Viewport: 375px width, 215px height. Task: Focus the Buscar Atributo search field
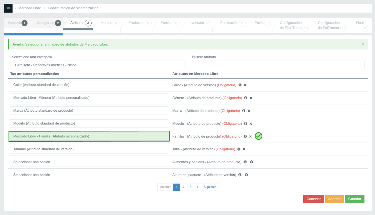click(278, 65)
